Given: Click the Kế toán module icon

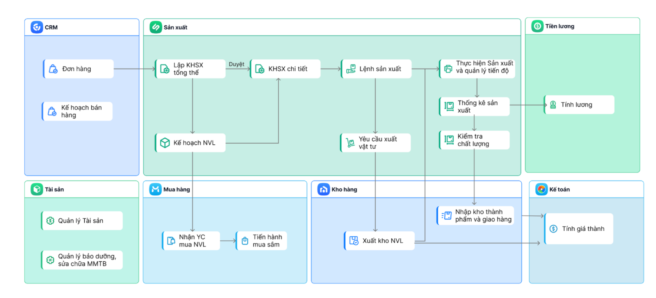Looking at the screenshot, I should coord(541,189).
